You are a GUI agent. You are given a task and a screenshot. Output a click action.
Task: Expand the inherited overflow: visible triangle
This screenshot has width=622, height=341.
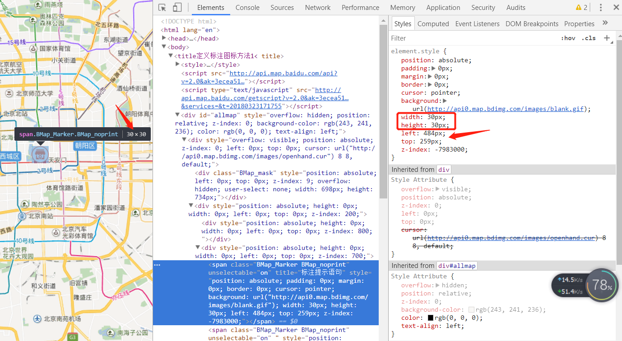tap(437, 189)
